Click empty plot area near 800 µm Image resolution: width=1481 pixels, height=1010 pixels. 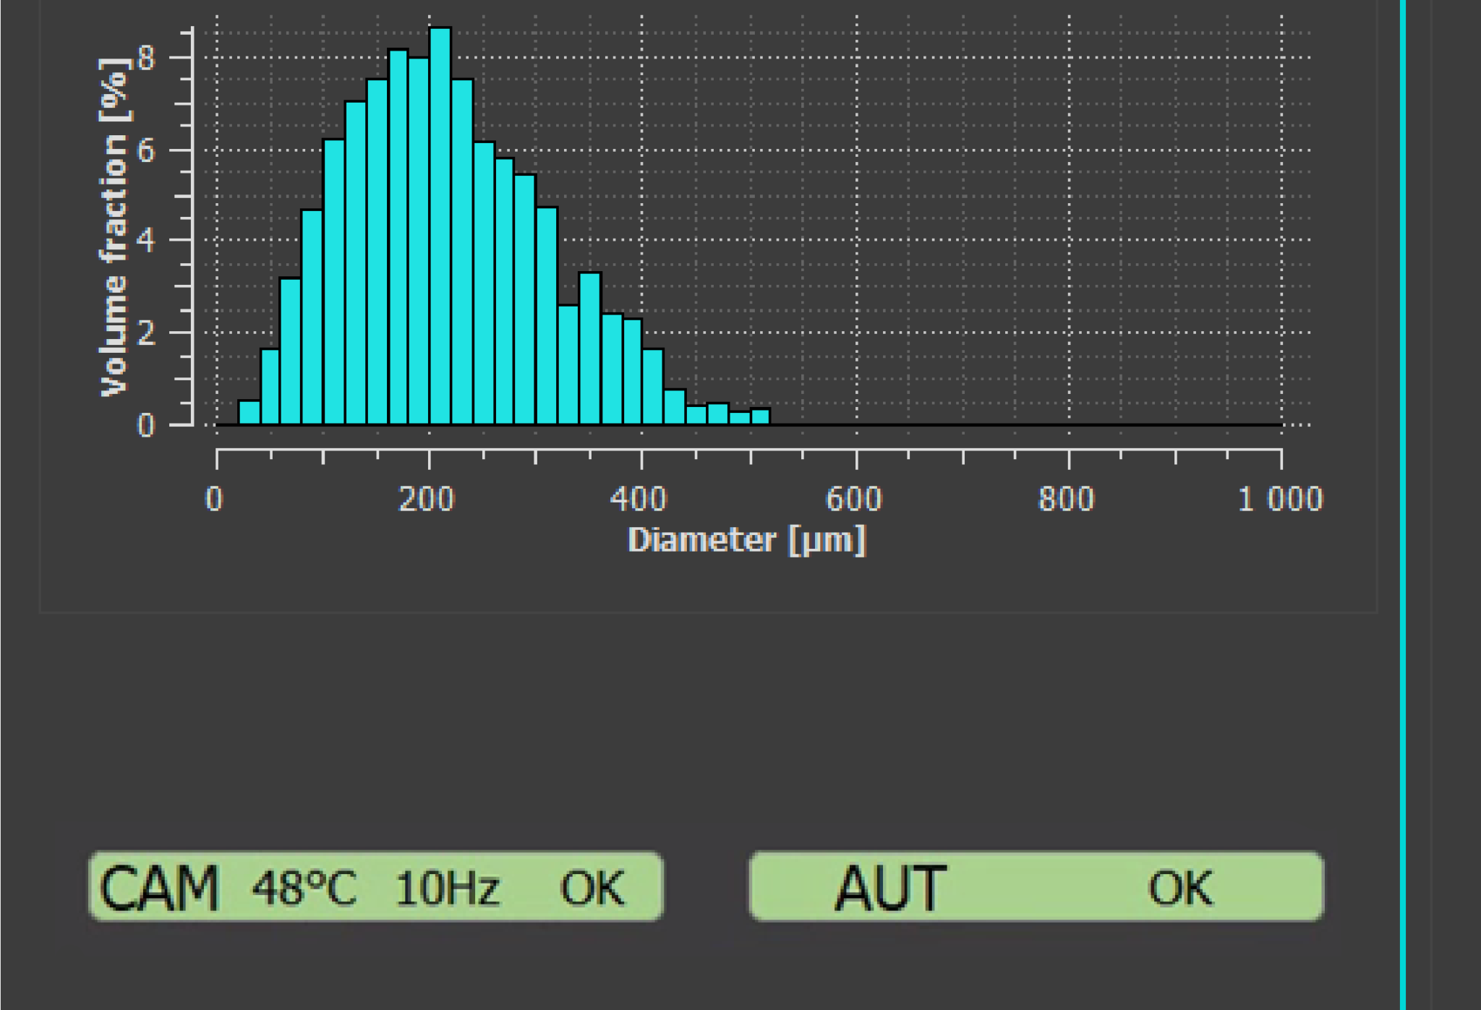pos(1069,217)
